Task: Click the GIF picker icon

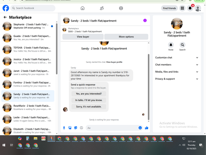Action: (x=82, y=128)
